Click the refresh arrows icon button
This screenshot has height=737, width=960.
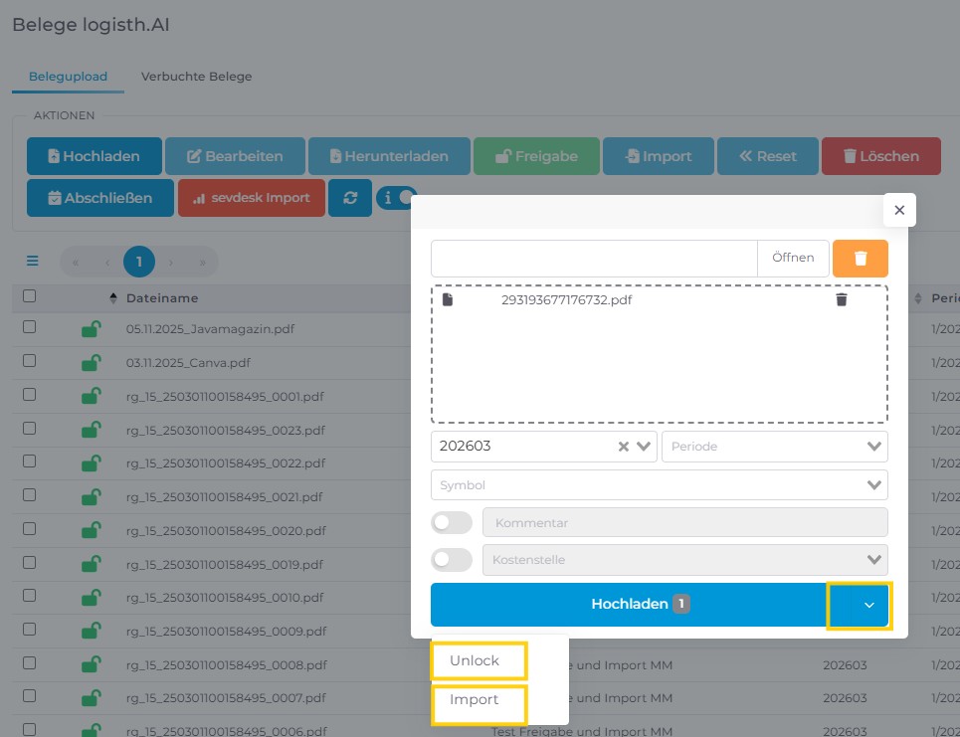tap(350, 198)
